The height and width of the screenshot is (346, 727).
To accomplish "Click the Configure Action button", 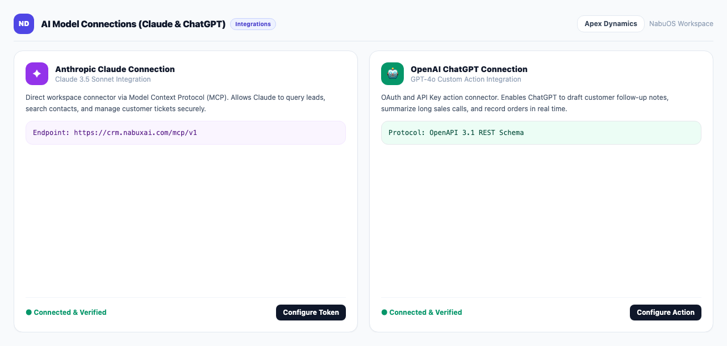I will coord(666,313).
